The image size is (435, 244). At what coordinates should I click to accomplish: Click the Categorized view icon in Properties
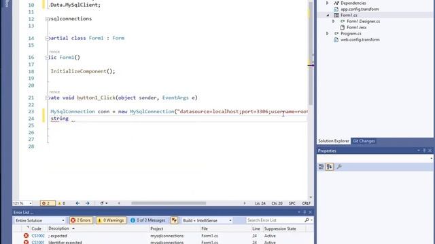pos(321,167)
